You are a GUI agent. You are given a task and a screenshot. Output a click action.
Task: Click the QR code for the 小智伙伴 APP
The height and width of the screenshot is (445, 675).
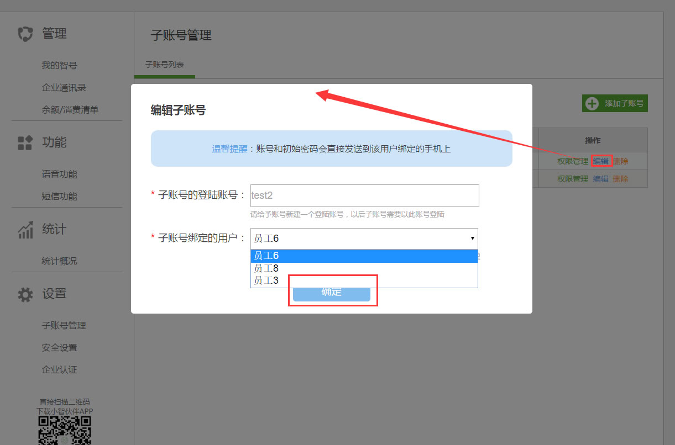tap(64, 430)
